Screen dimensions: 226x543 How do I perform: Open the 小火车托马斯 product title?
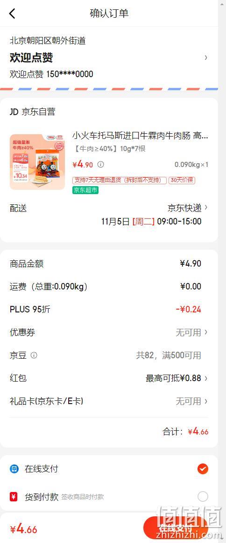[140, 136]
